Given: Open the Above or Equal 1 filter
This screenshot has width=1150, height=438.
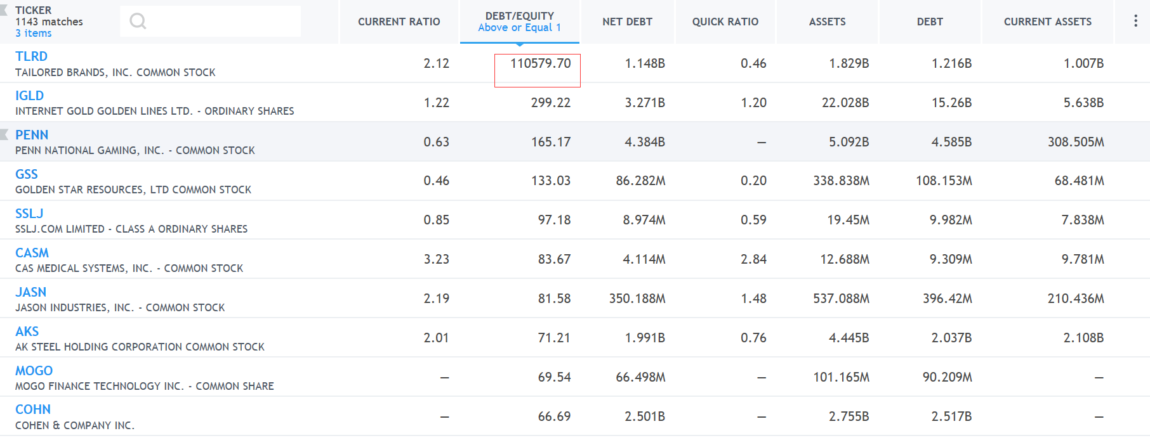Looking at the screenshot, I should tap(519, 28).
